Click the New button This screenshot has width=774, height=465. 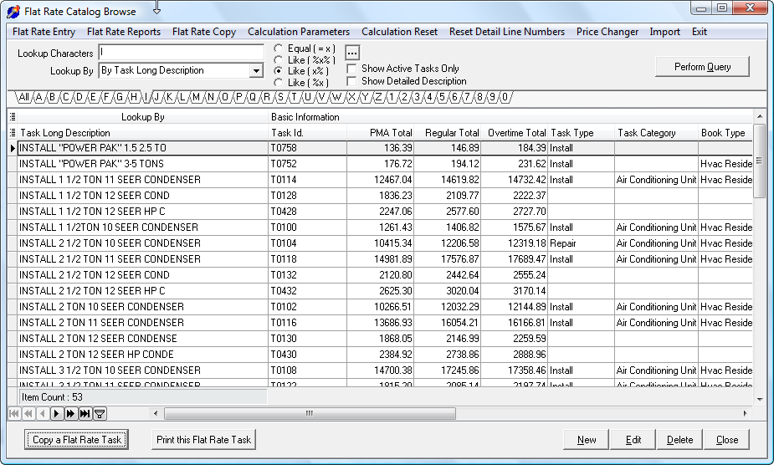pyautogui.click(x=587, y=439)
